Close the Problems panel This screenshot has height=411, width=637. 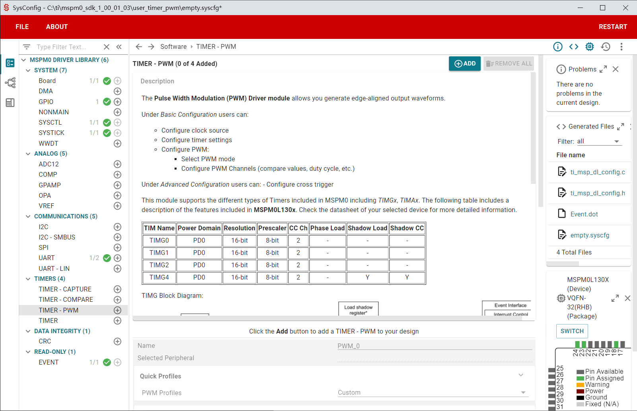616,69
